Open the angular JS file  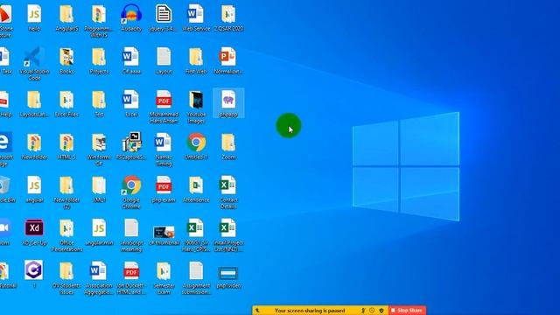[34, 189]
